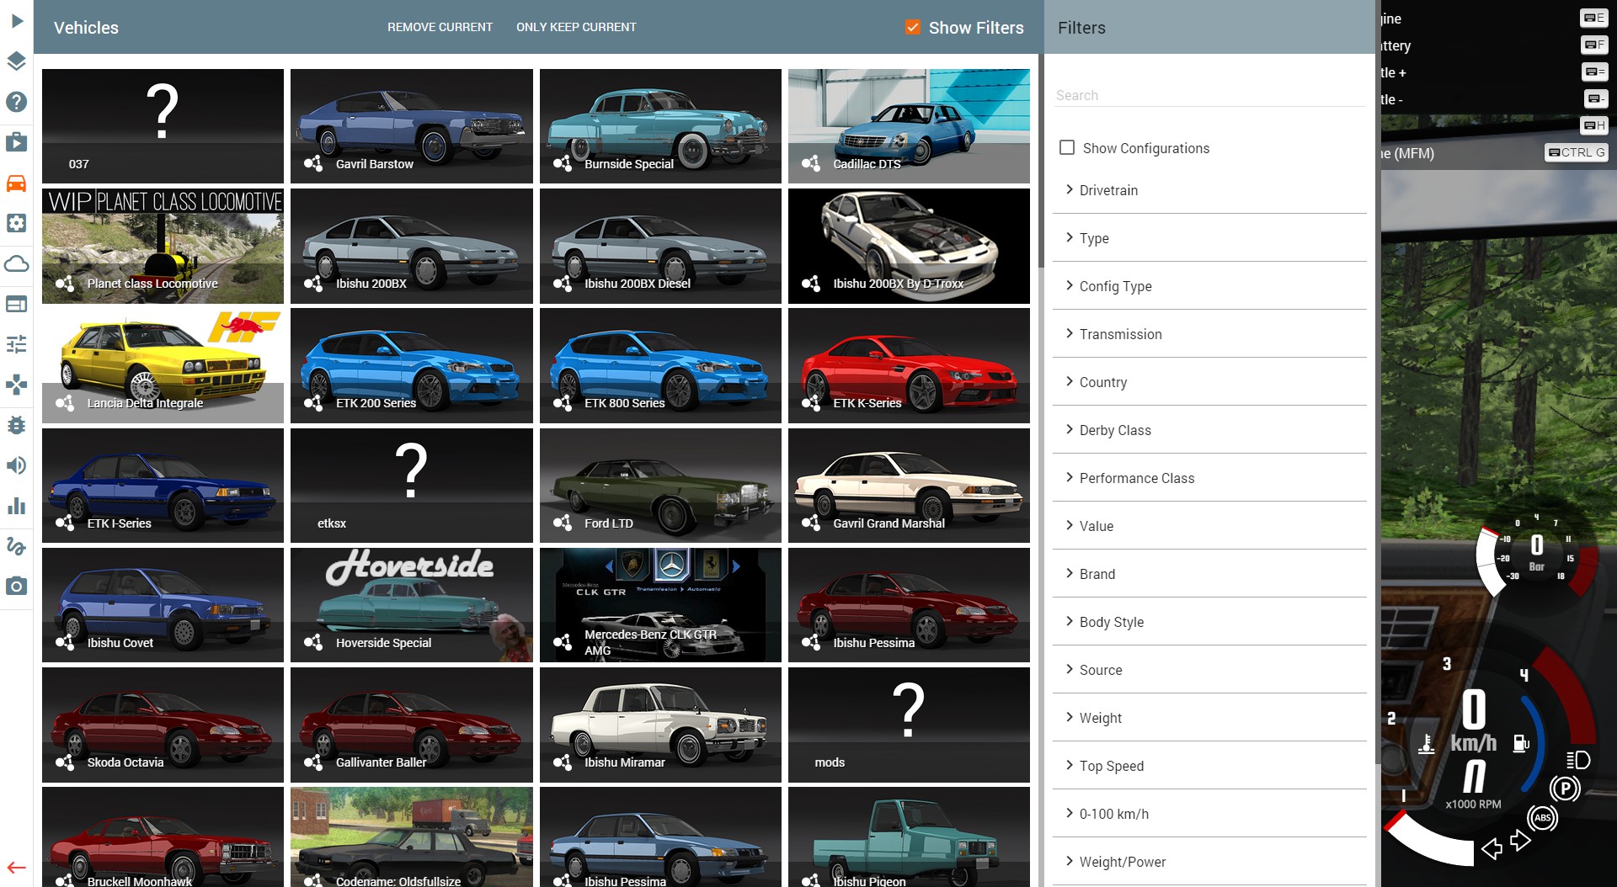
Task: Click REMOVE CURRENT button
Action: (x=440, y=27)
